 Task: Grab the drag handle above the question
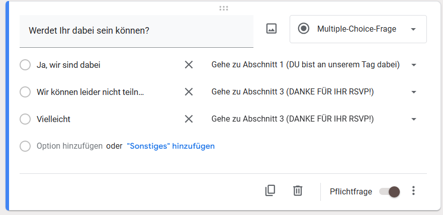pyautogui.click(x=224, y=8)
